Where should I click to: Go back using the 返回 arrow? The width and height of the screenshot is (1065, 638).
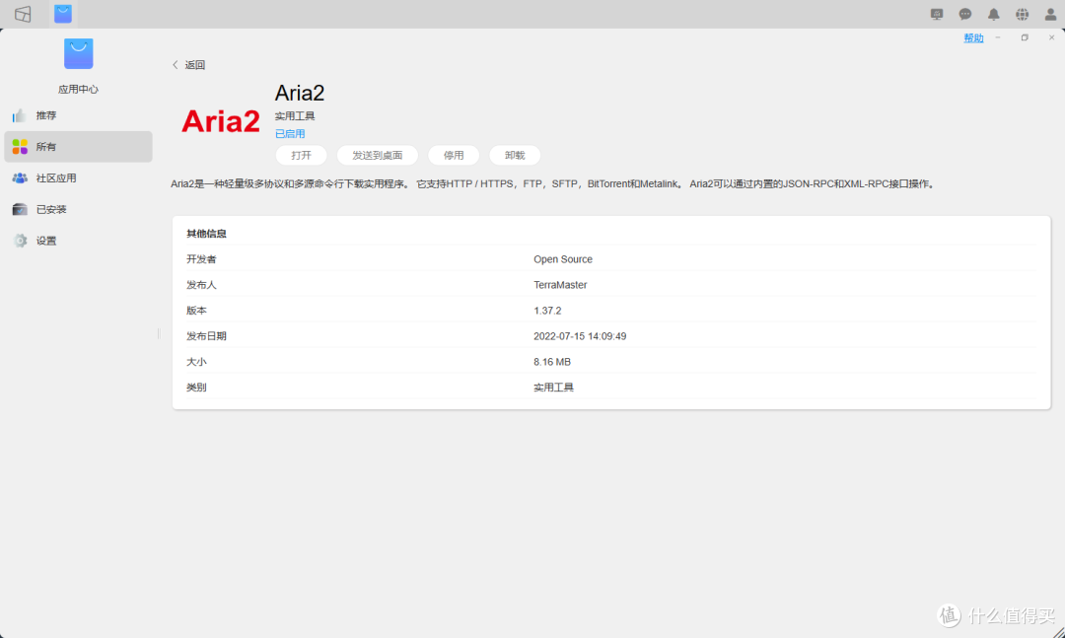point(176,64)
